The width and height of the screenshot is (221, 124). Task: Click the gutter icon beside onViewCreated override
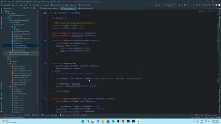pyautogui.click(x=45, y=99)
